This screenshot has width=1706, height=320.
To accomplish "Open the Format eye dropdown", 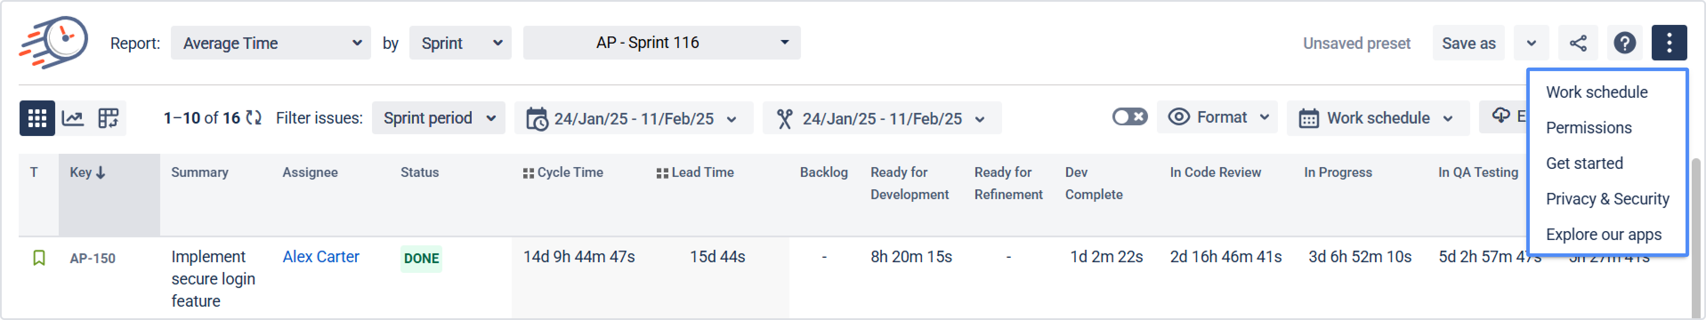I will [1218, 118].
